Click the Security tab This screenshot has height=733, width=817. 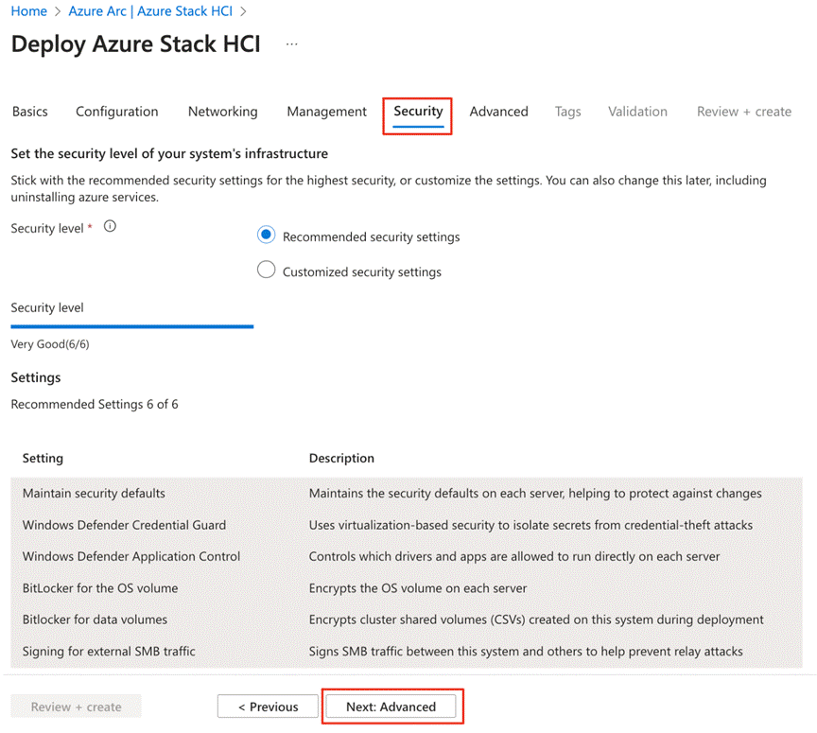click(x=418, y=112)
